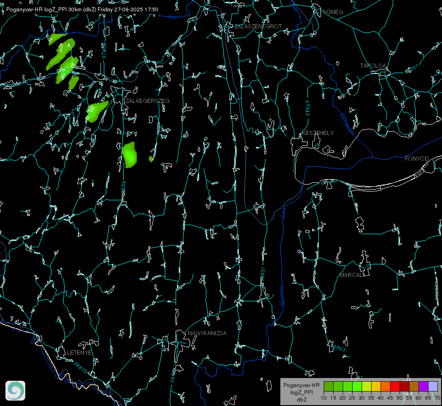Image resolution: width=442 pixels, height=406 pixels.
Task: Click the legend scale value 10
Action: click(324, 398)
